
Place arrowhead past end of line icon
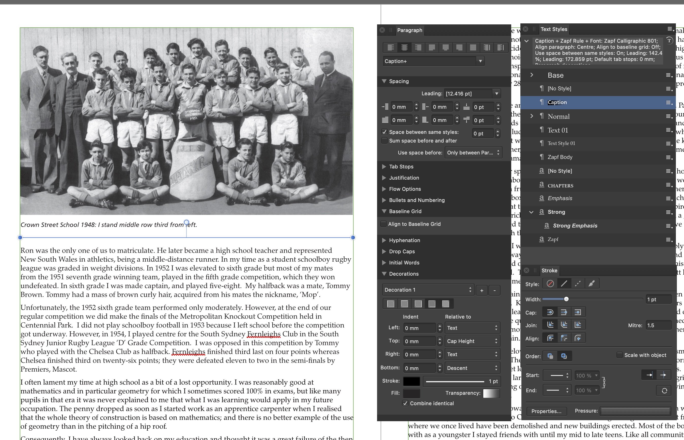click(663, 375)
